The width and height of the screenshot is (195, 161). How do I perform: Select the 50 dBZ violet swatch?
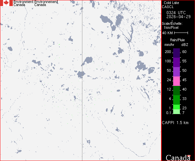pyautogui.click(x=177, y=72)
